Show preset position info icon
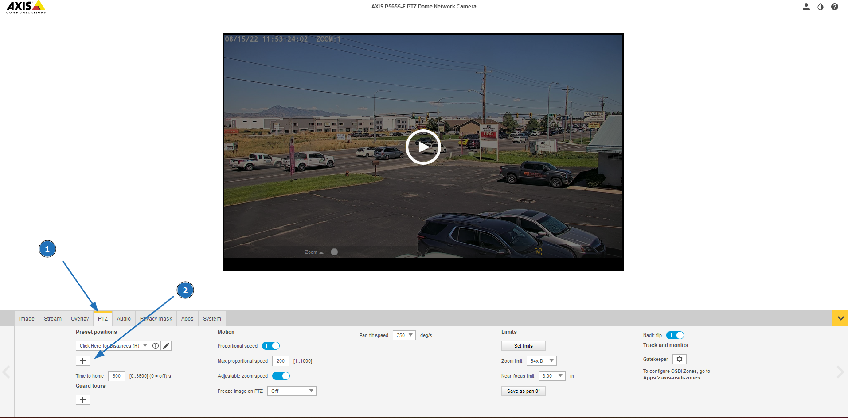The image size is (848, 418). [x=156, y=346]
